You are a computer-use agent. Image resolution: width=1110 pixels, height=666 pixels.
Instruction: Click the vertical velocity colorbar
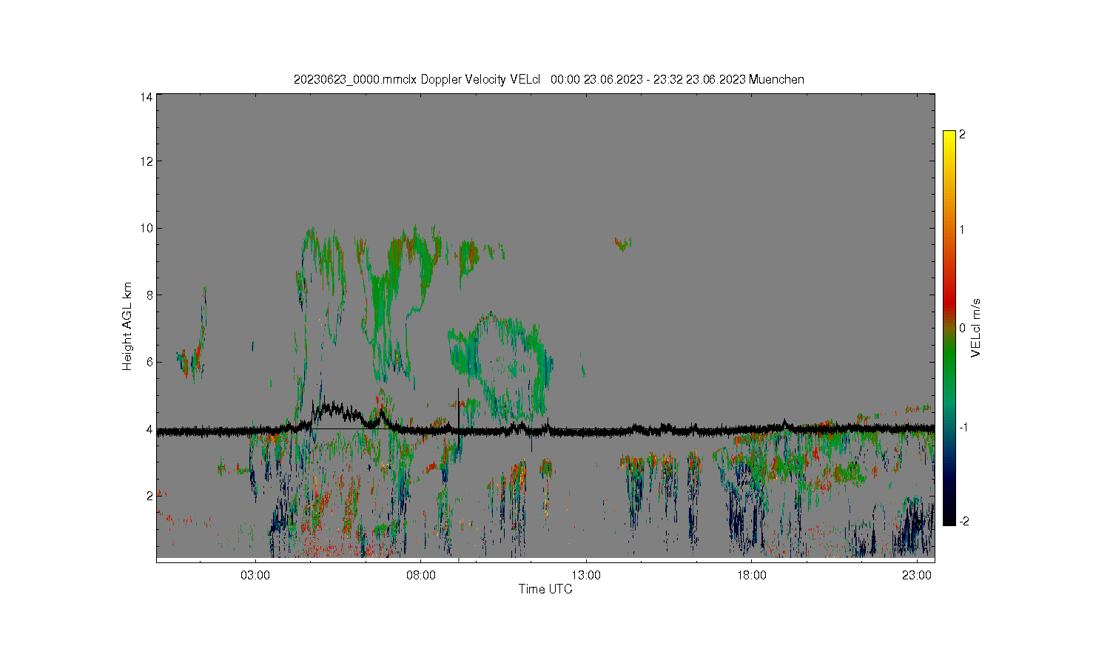pos(949,328)
